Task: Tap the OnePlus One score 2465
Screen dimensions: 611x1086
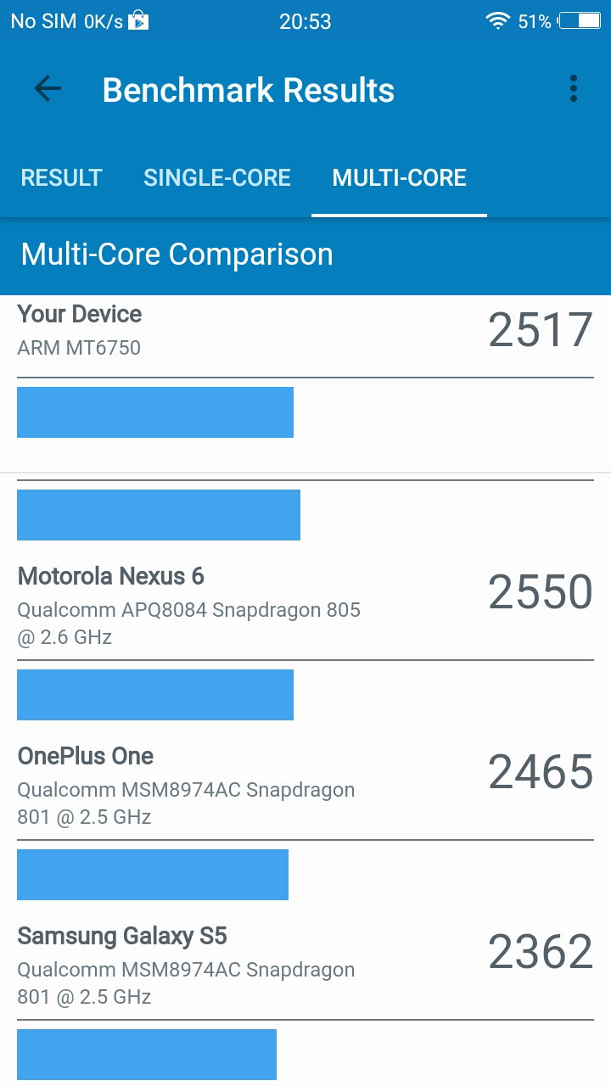Action: click(x=540, y=772)
